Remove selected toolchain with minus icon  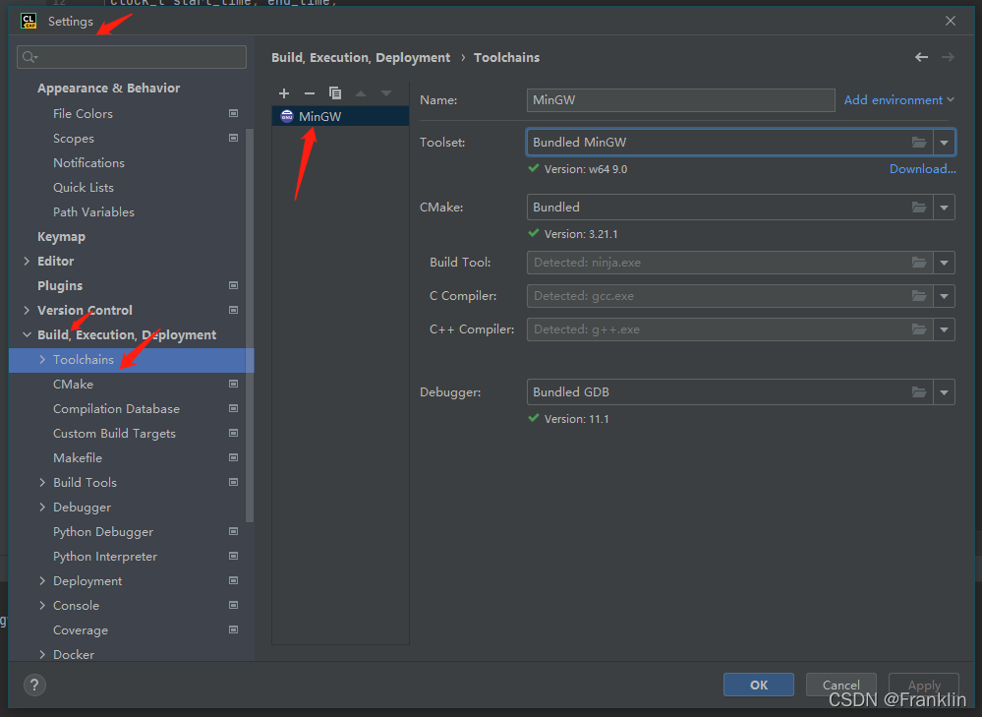[310, 93]
